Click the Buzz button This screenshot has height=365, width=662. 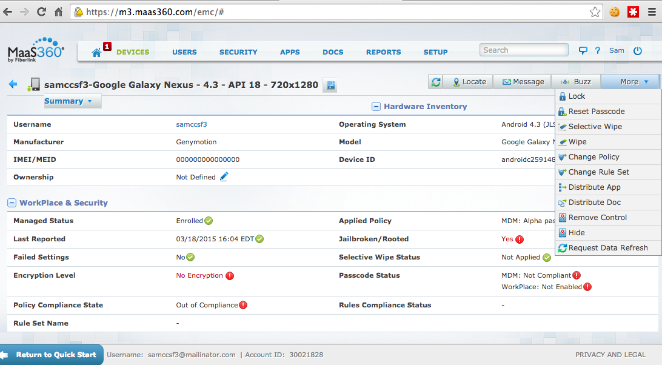pos(577,82)
